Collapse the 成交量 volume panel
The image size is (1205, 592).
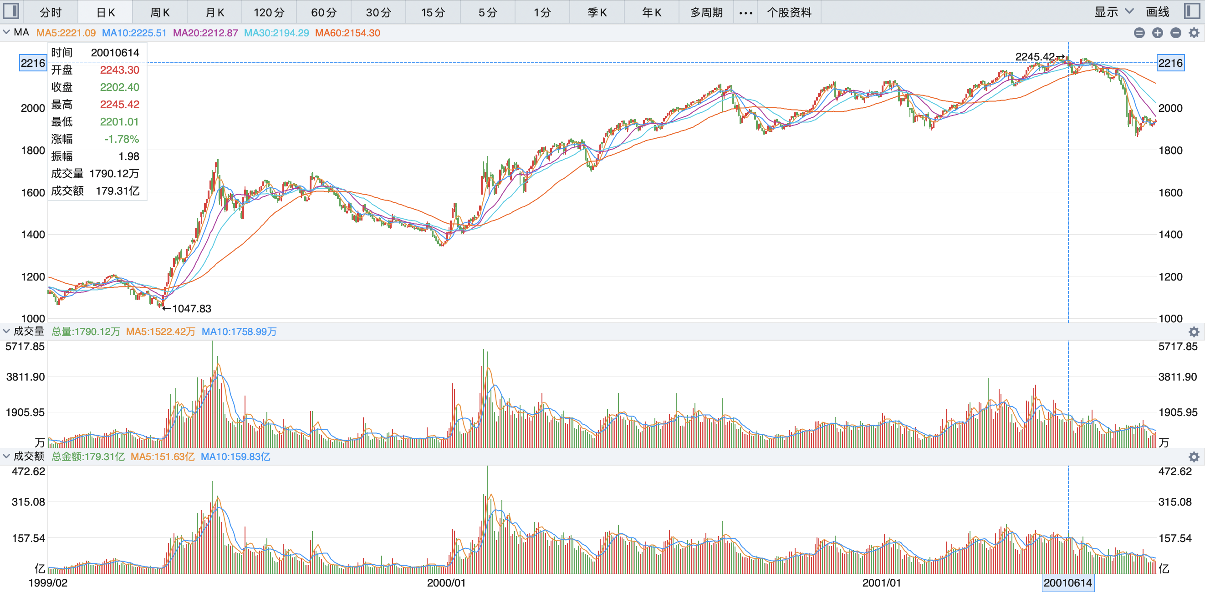pos(6,331)
